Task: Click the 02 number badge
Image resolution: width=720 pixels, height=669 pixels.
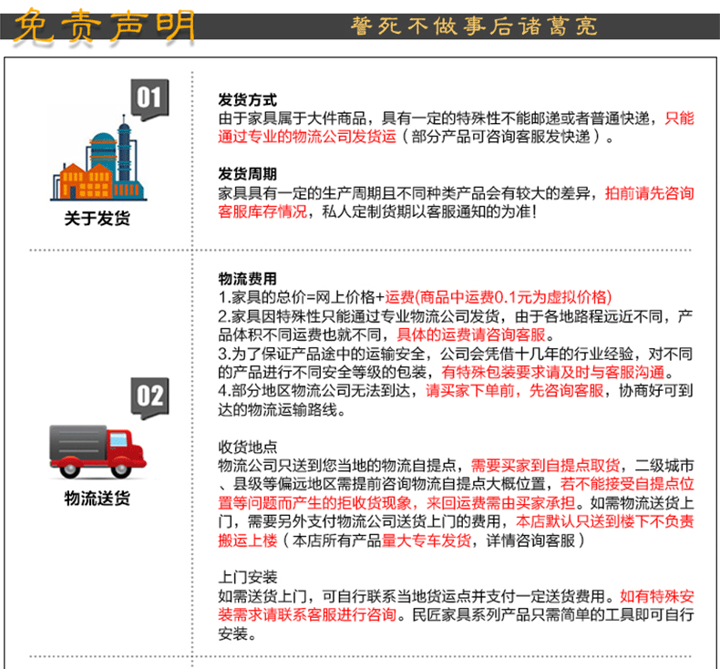Action: pos(149,398)
